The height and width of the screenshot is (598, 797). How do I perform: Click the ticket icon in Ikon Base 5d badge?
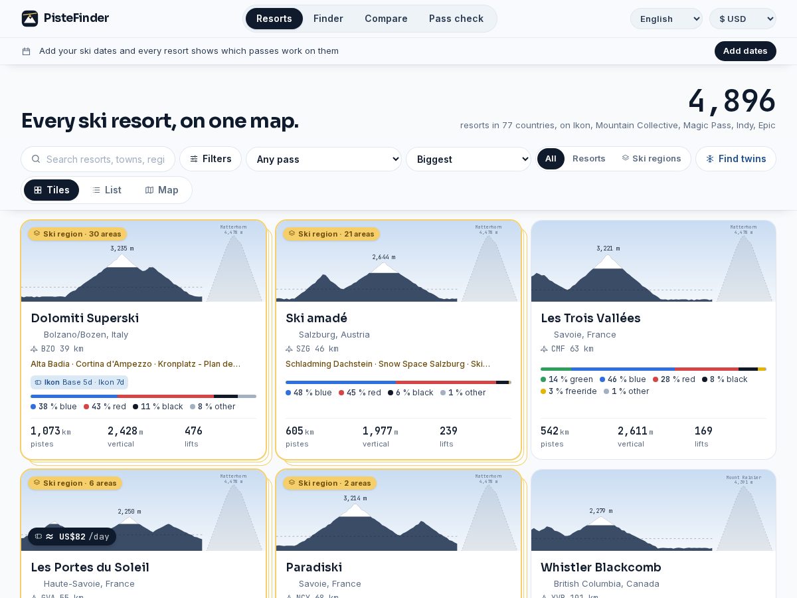click(x=39, y=382)
